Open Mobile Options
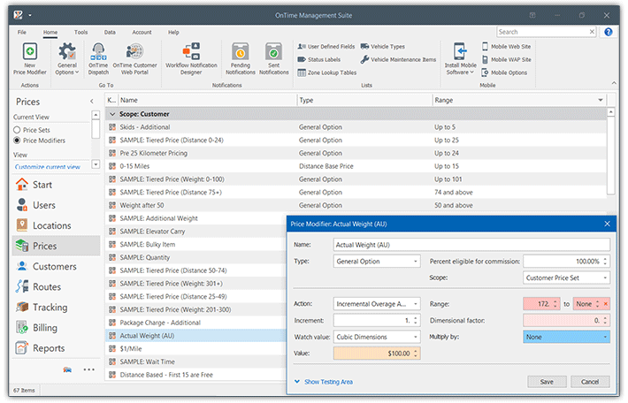The height and width of the screenshot is (403, 628). pos(504,72)
